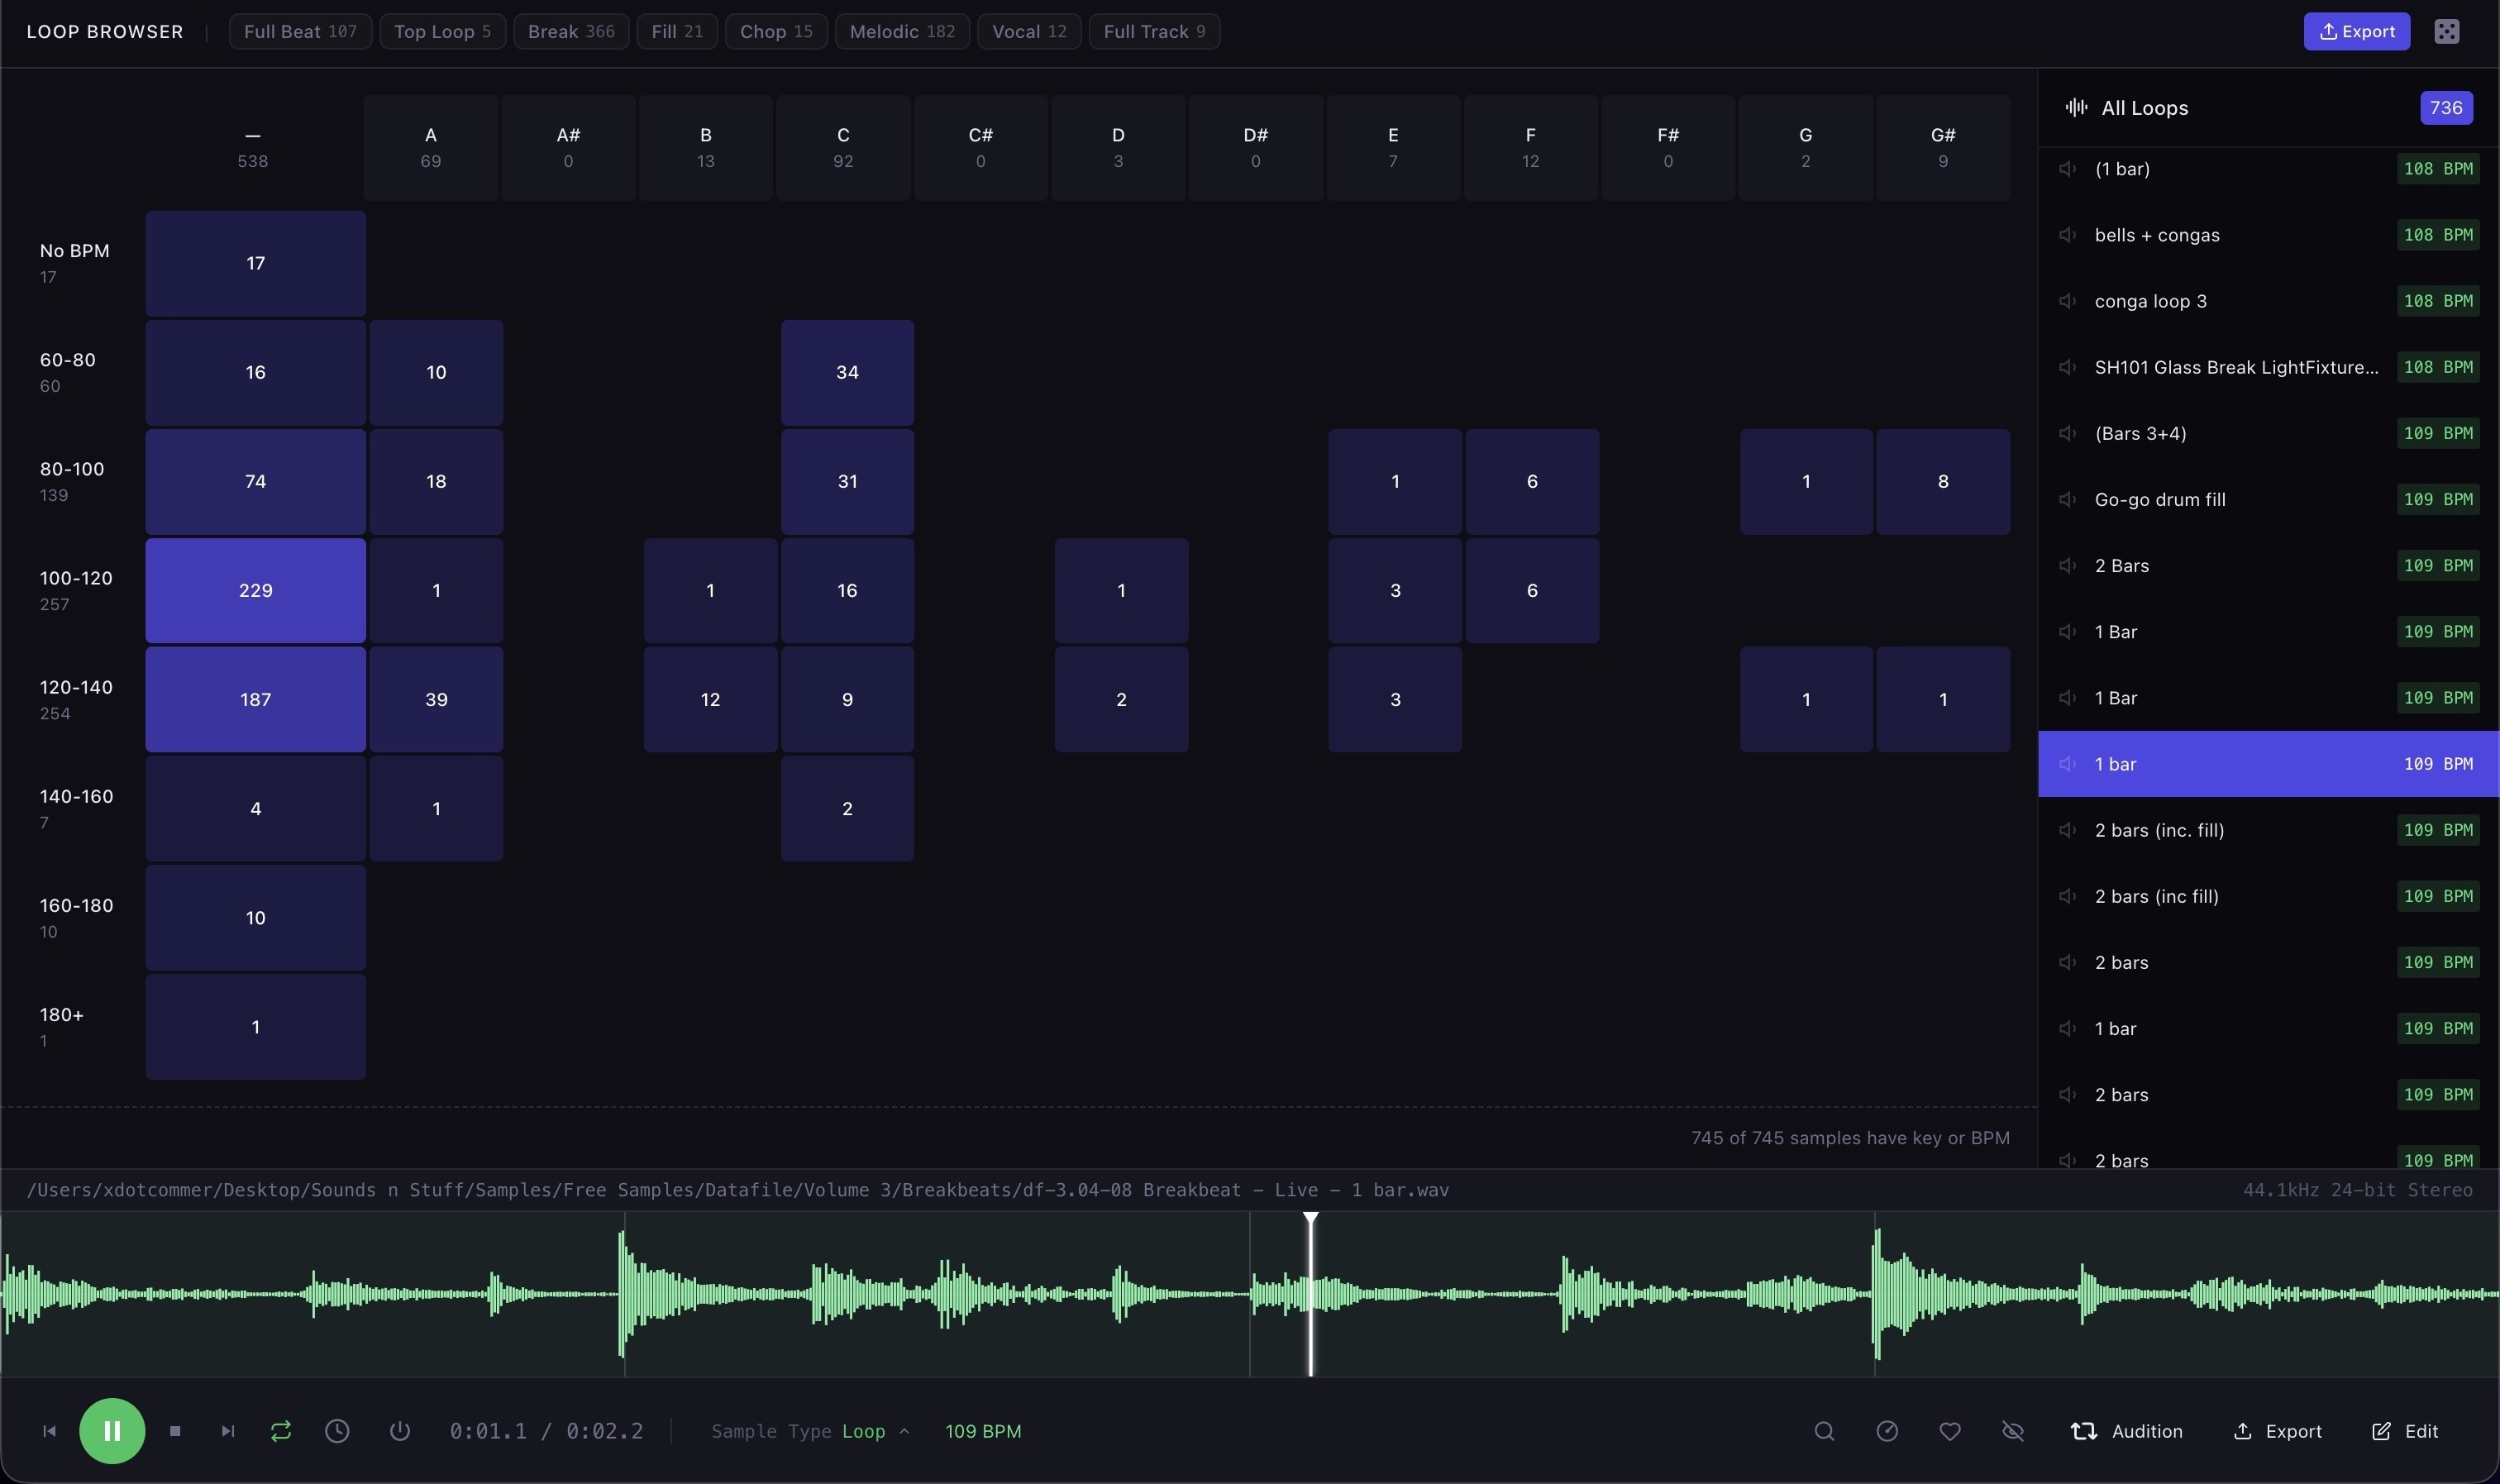Click the pitch dial icon near the search icon
Image resolution: width=2500 pixels, height=1484 pixels.
pos(1887,1431)
